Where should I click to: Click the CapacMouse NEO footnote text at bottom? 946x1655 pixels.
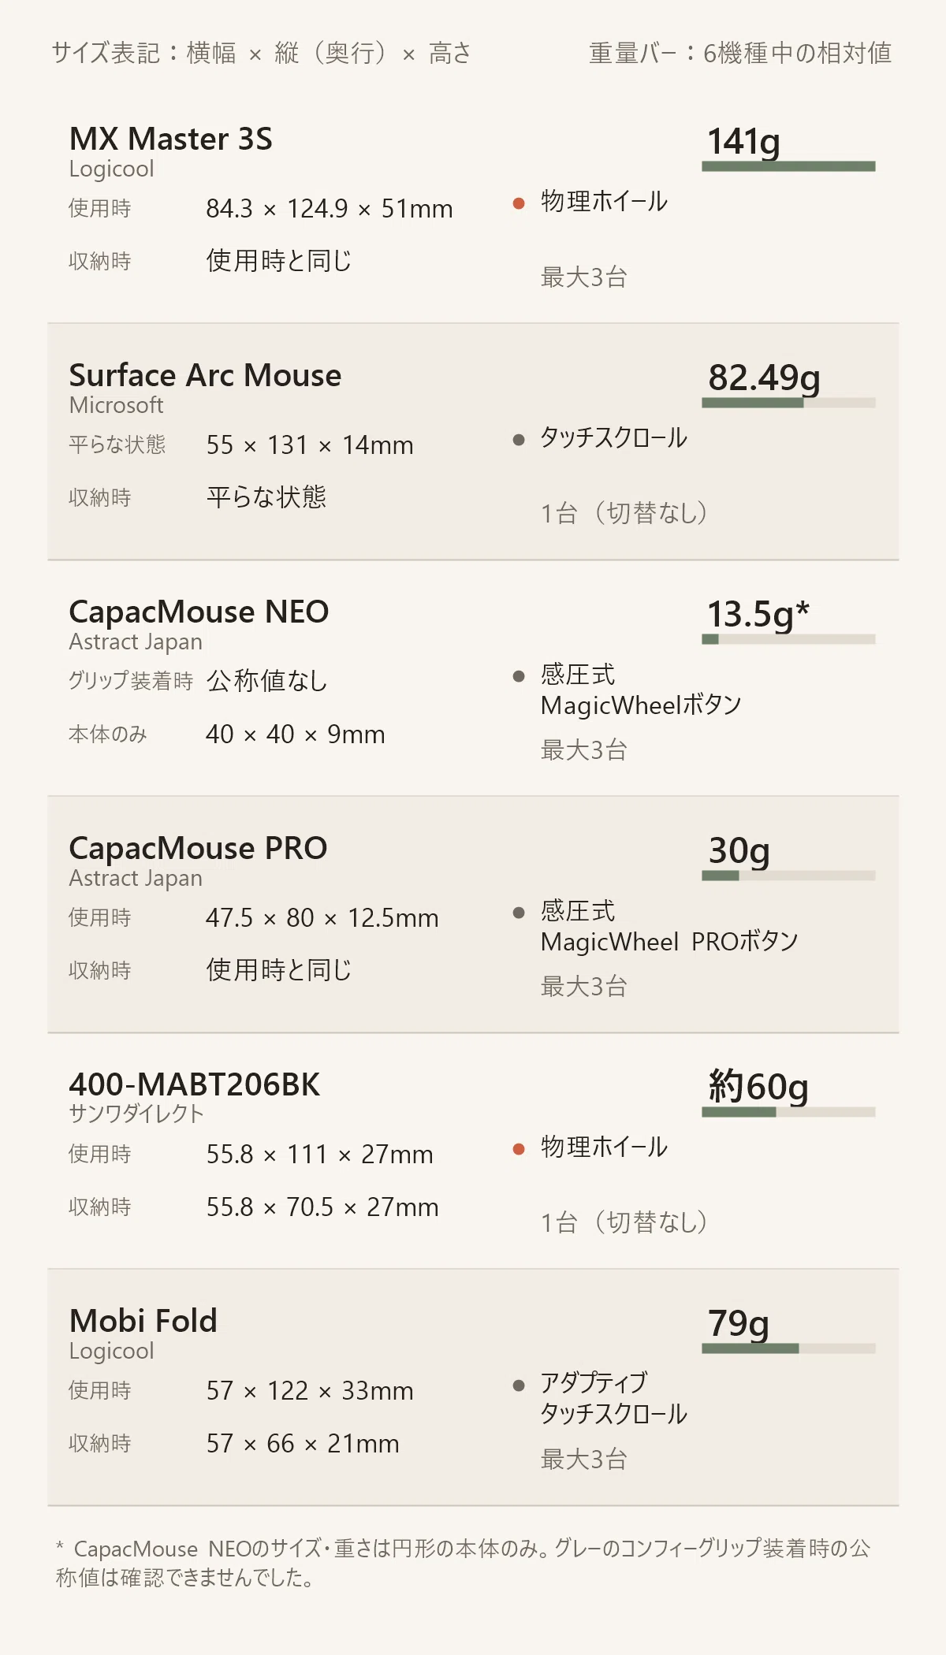[x=464, y=1563]
